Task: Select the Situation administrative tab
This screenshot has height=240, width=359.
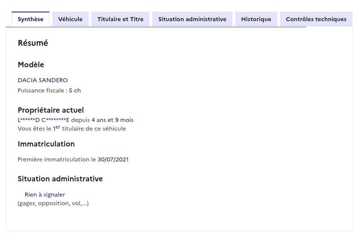Action: coord(193,19)
